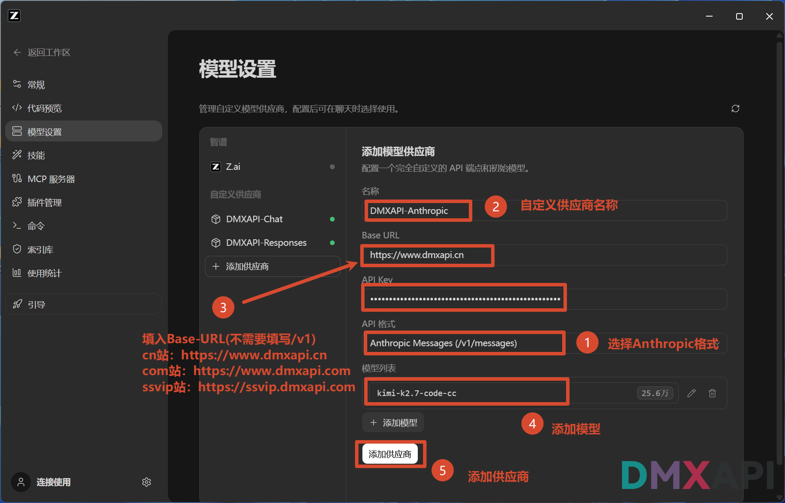Screen dimensions: 785x503
Task: Click the bar chart icon beside 使用统计
Action: pyautogui.click(x=17, y=272)
